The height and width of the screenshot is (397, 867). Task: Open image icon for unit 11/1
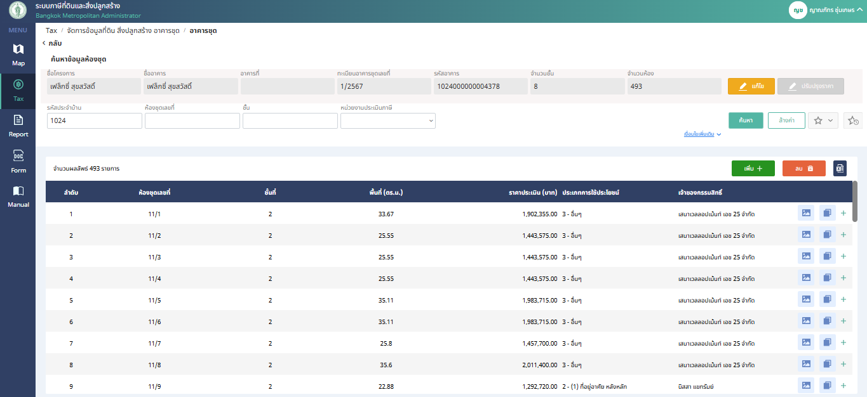805,214
